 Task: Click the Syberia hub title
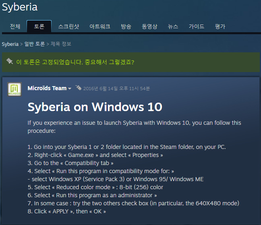click(x=20, y=7)
